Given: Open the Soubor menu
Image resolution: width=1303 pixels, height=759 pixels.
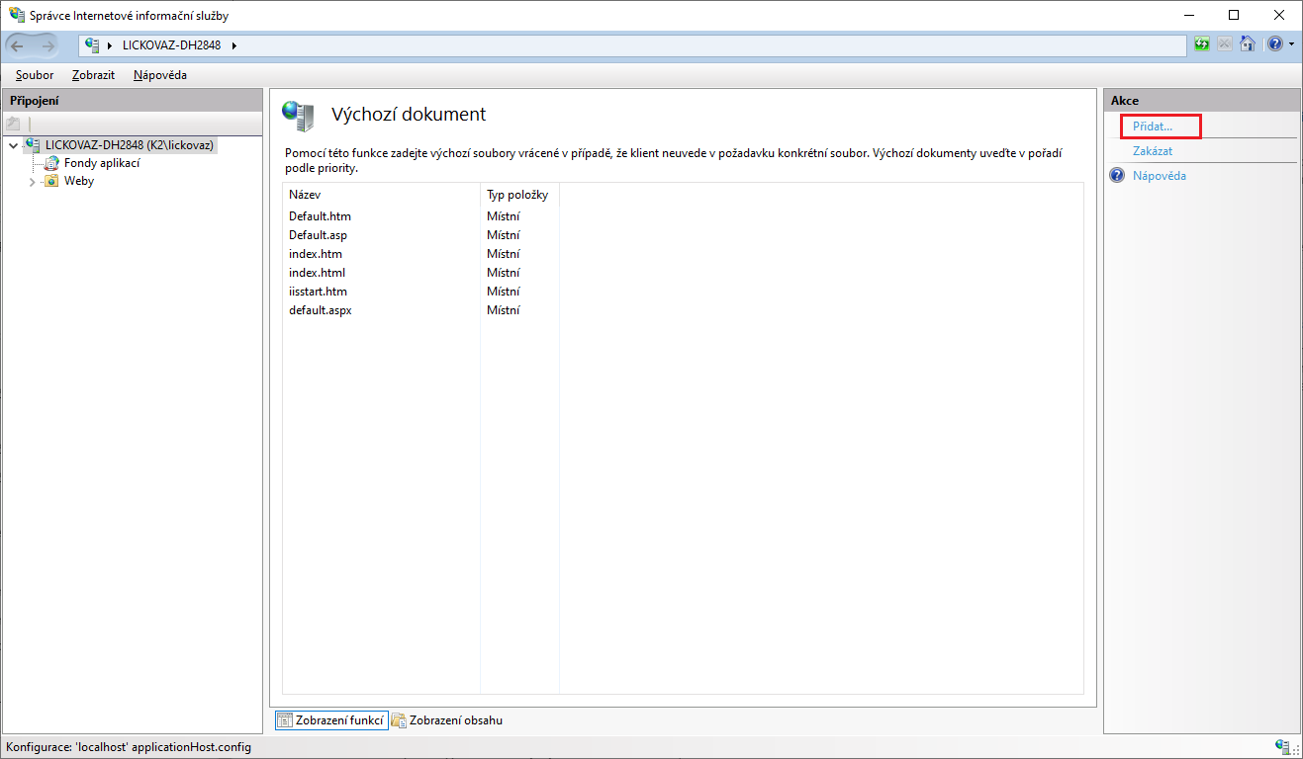Looking at the screenshot, I should coord(35,75).
